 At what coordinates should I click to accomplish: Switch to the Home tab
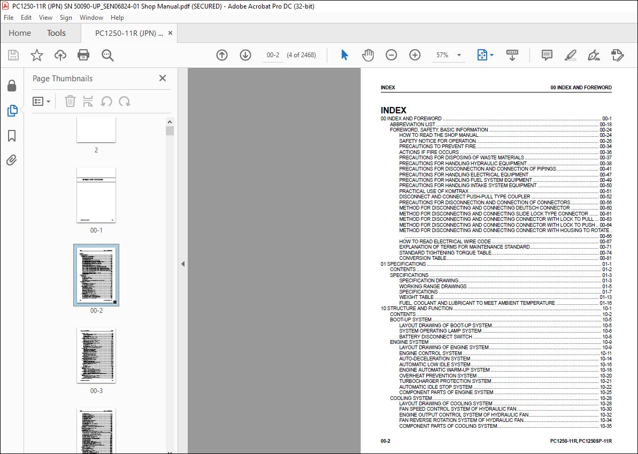(20, 33)
